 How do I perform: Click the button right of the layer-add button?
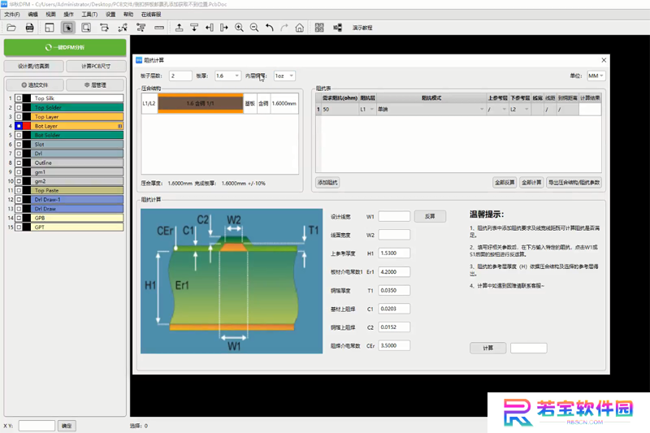point(95,85)
